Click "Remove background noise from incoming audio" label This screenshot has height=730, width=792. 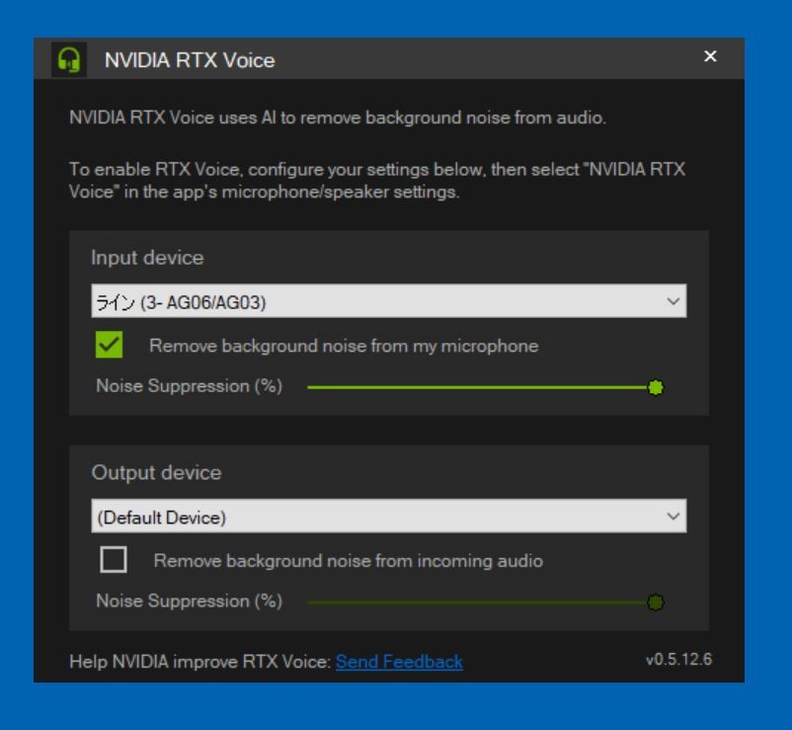click(348, 561)
